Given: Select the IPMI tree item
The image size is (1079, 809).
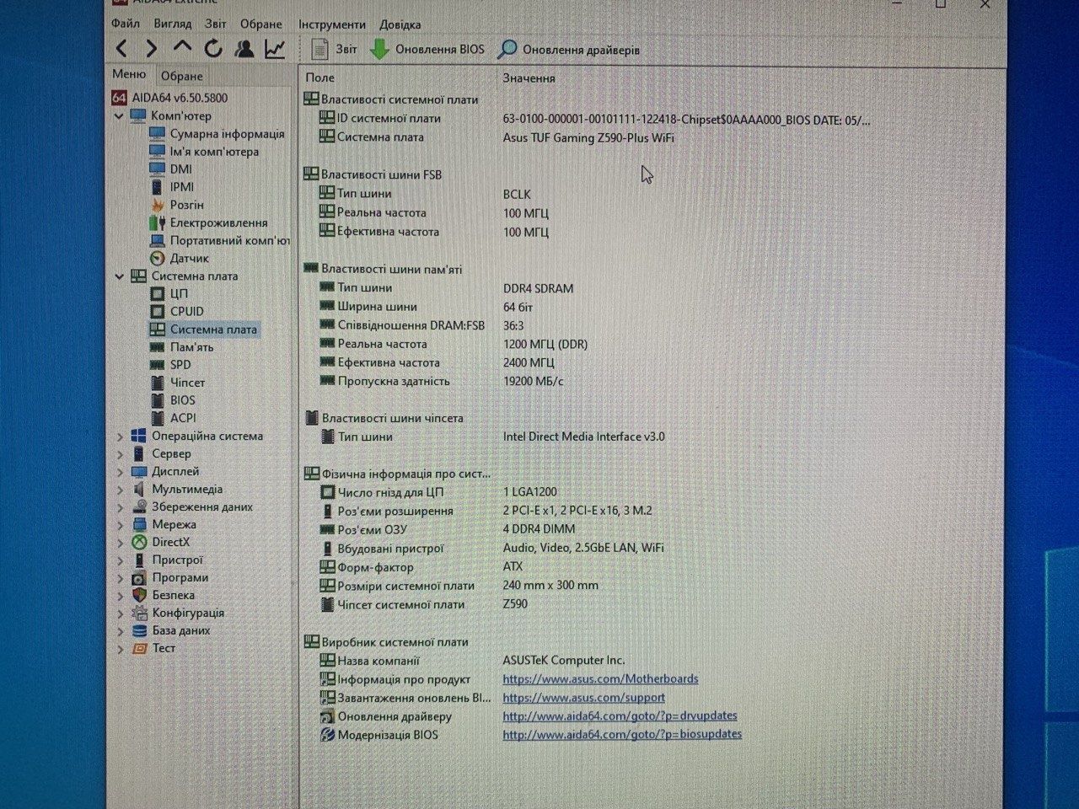Looking at the screenshot, I should point(181,186).
